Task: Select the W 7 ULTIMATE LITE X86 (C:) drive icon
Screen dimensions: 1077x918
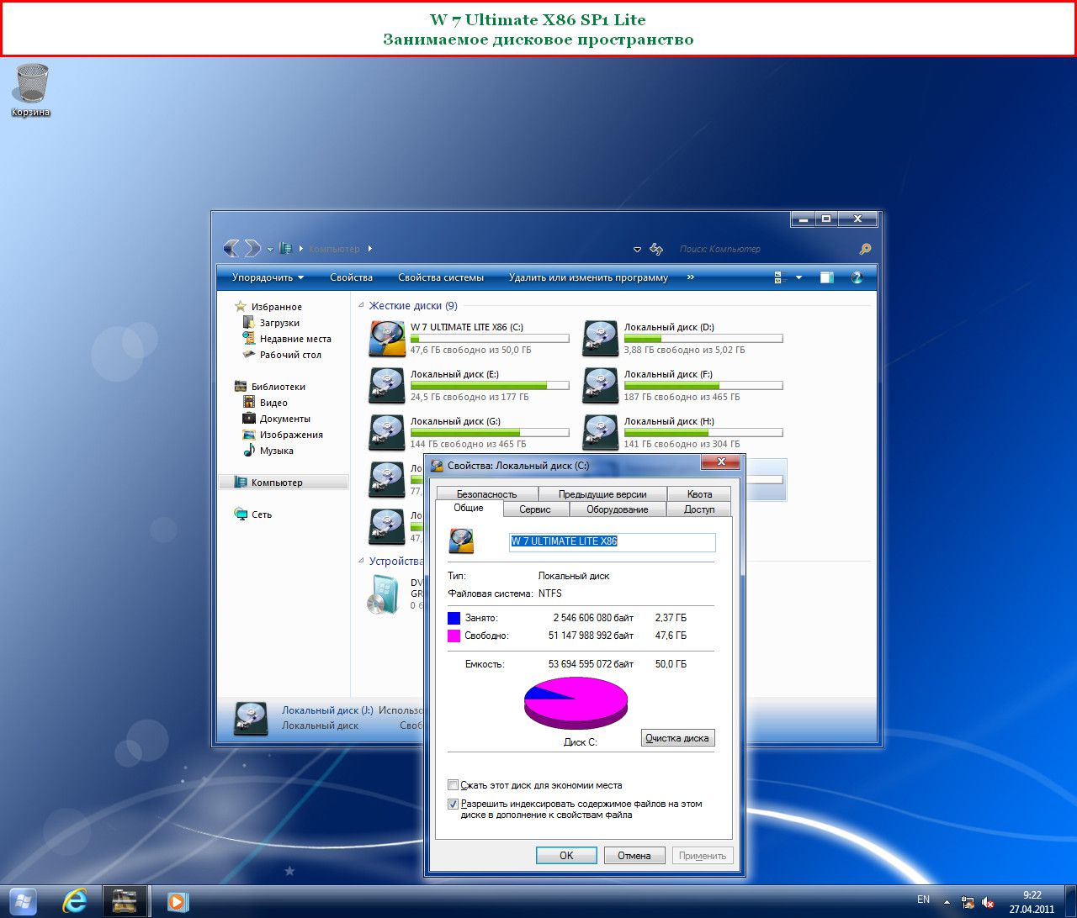Action: pyautogui.click(x=387, y=339)
